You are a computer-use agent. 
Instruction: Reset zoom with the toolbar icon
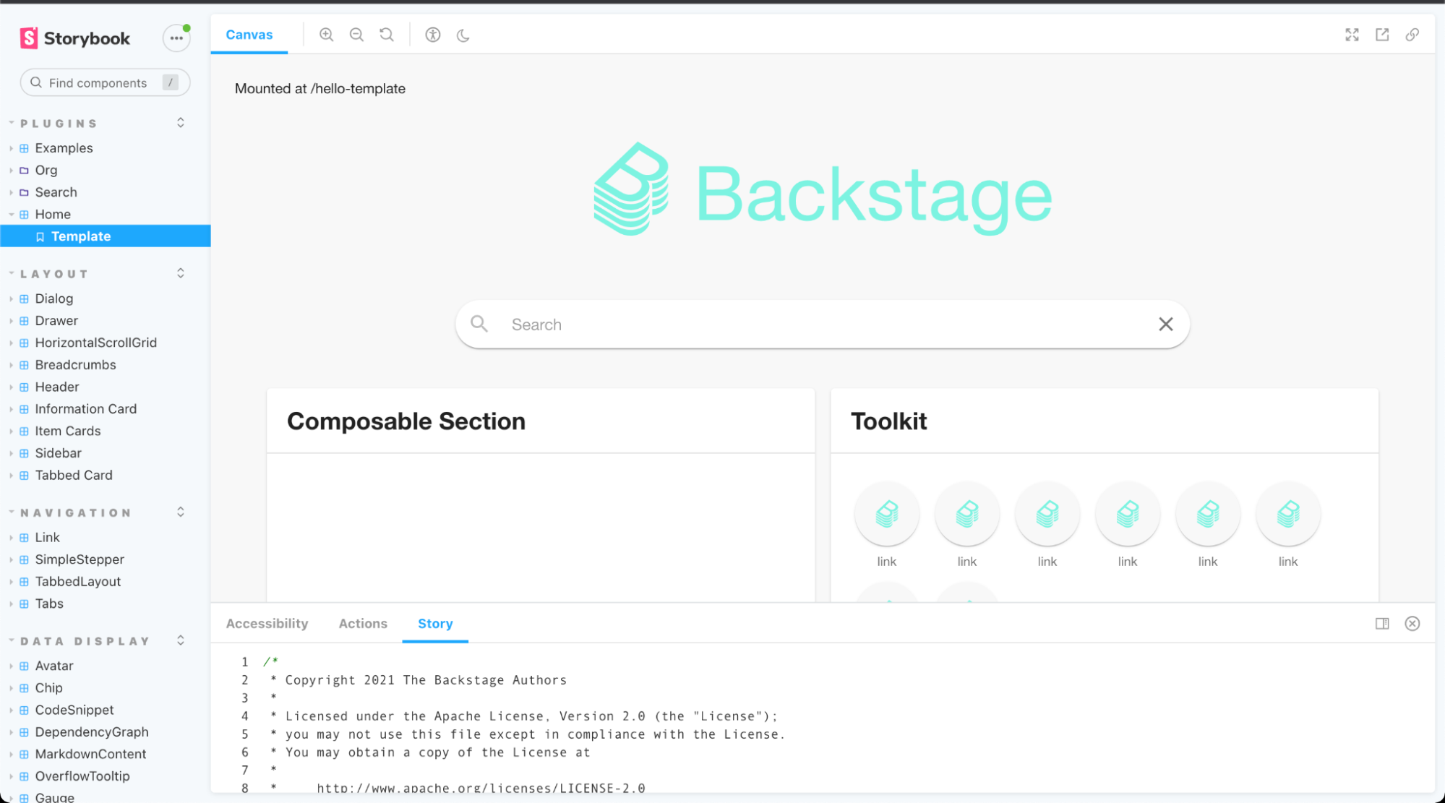tap(387, 35)
